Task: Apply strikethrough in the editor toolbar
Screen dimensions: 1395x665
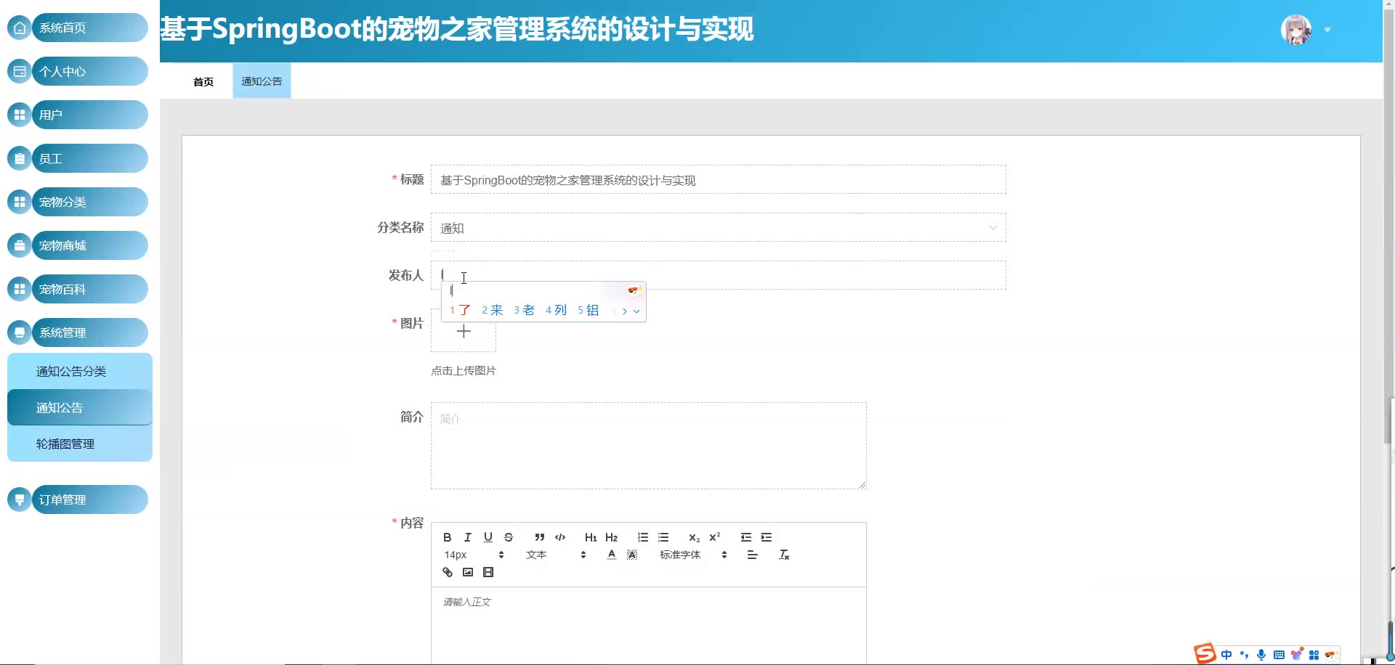Action: (509, 537)
